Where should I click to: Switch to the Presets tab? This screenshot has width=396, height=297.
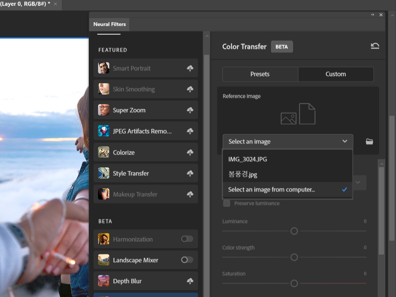click(260, 74)
